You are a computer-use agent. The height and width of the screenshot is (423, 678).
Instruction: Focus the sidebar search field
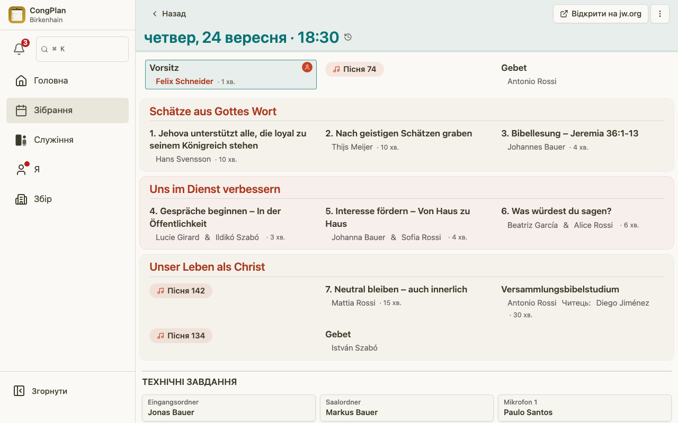(x=82, y=49)
